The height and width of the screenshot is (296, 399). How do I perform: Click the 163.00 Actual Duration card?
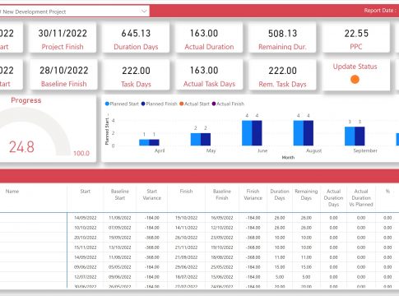[209, 38]
